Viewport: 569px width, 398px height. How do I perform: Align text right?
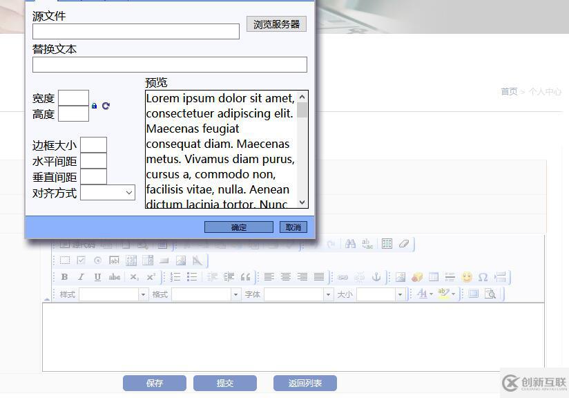point(302,277)
